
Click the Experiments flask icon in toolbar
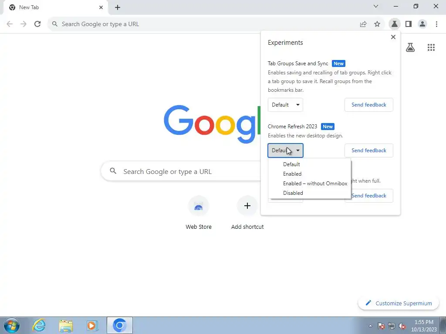(x=395, y=24)
